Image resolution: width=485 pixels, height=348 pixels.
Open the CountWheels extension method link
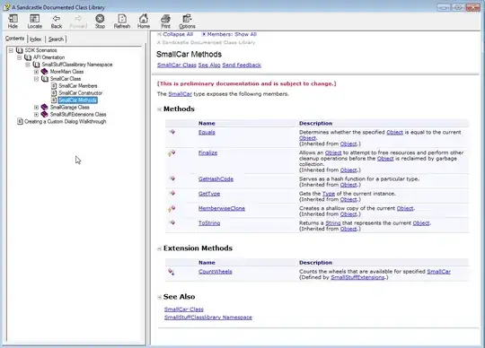216,272
